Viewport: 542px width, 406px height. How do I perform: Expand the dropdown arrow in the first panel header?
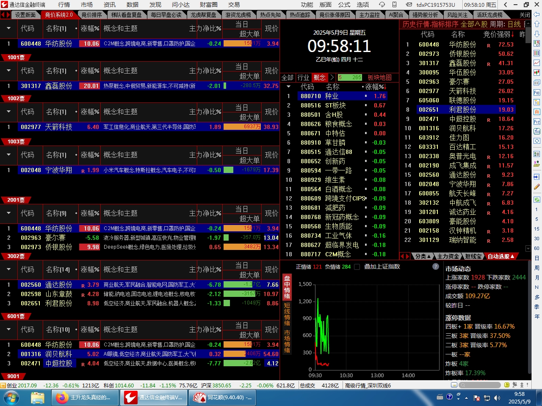pyautogui.click(x=8, y=28)
